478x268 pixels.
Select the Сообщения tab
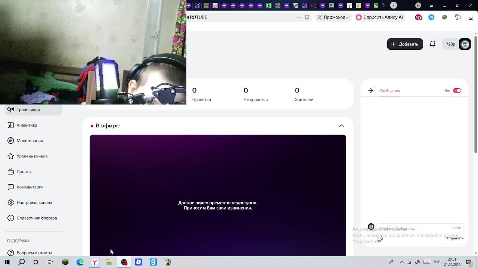pos(389,90)
